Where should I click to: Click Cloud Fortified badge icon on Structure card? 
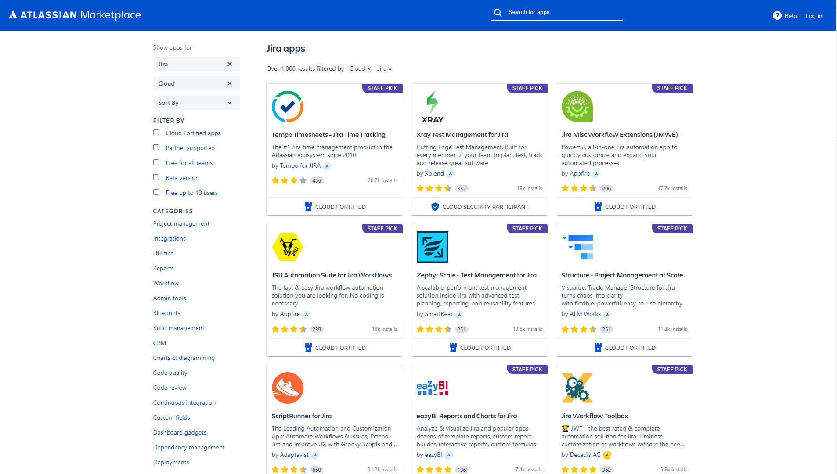[x=598, y=348]
